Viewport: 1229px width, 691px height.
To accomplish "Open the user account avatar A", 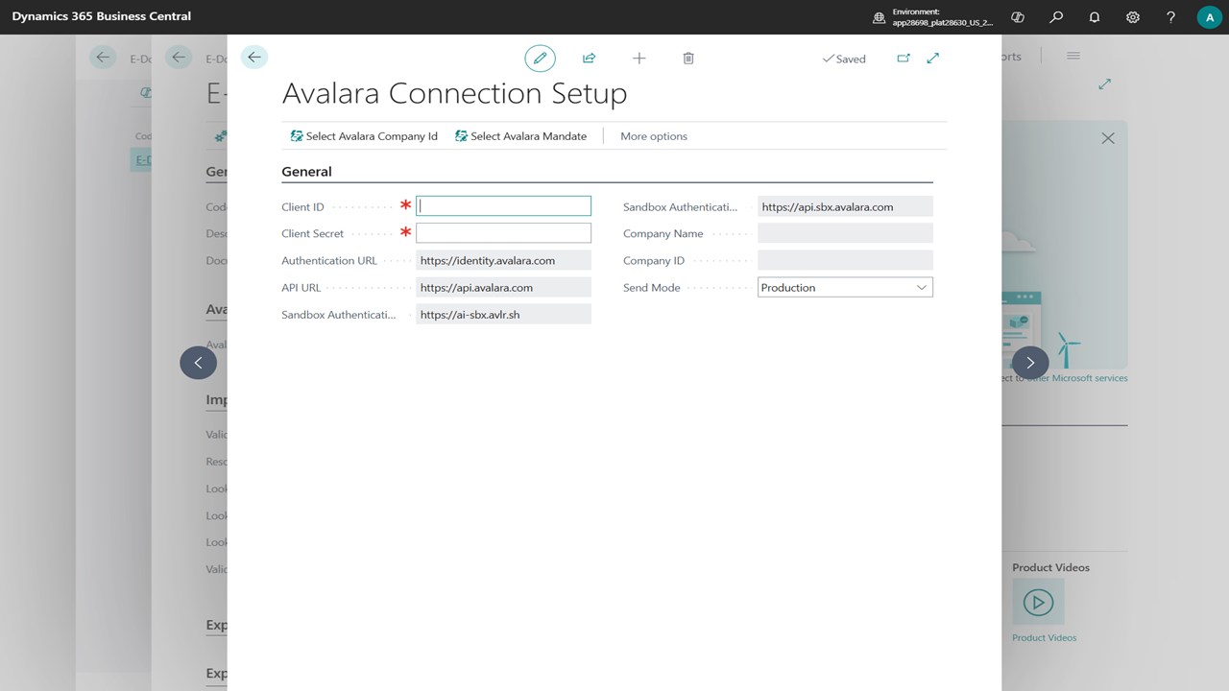I will [x=1209, y=17].
